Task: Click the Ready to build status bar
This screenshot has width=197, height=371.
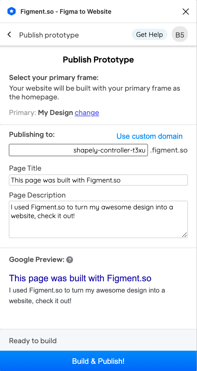Action: click(98, 340)
